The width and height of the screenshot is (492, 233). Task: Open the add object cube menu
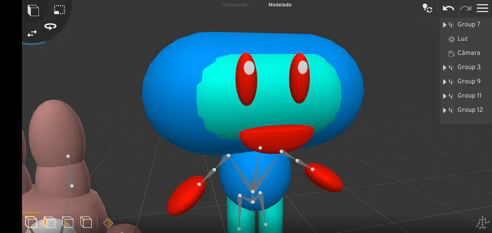tap(33, 10)
